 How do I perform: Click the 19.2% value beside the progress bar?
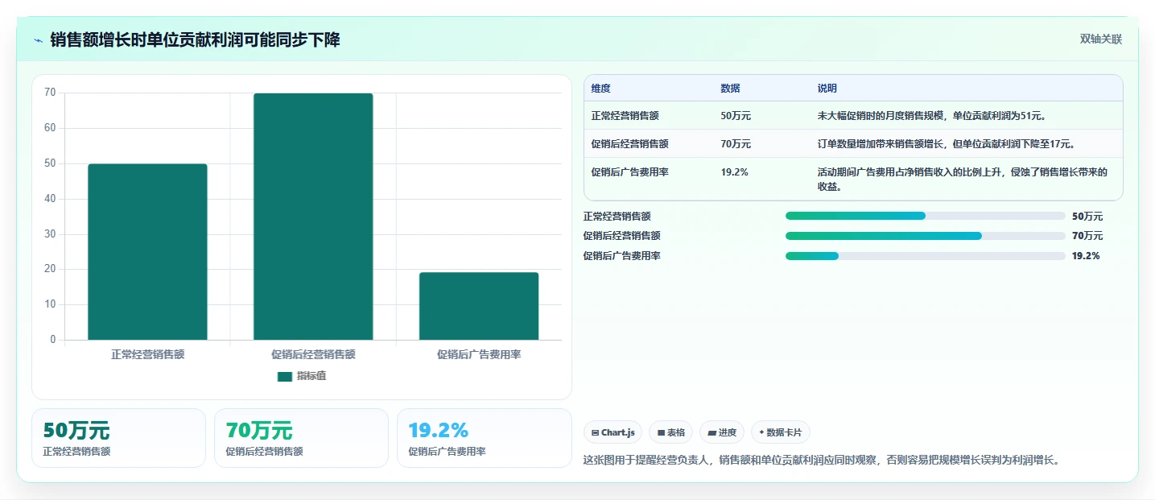pos(1086,256)
